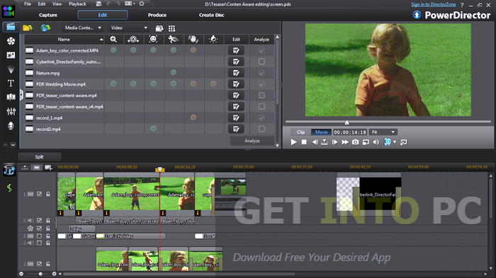Open the Voice-Over microphone icon
This screenshot has width=496, height=278.
tap(11, 126)
